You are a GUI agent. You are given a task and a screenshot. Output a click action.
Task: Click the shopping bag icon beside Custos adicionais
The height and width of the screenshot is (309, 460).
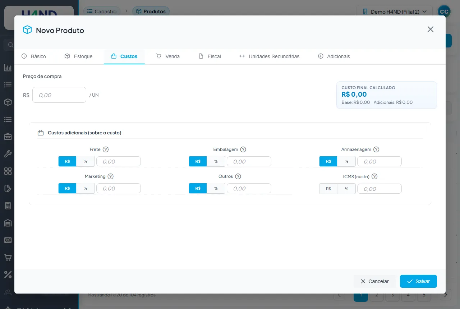click(x=41, y=133)
